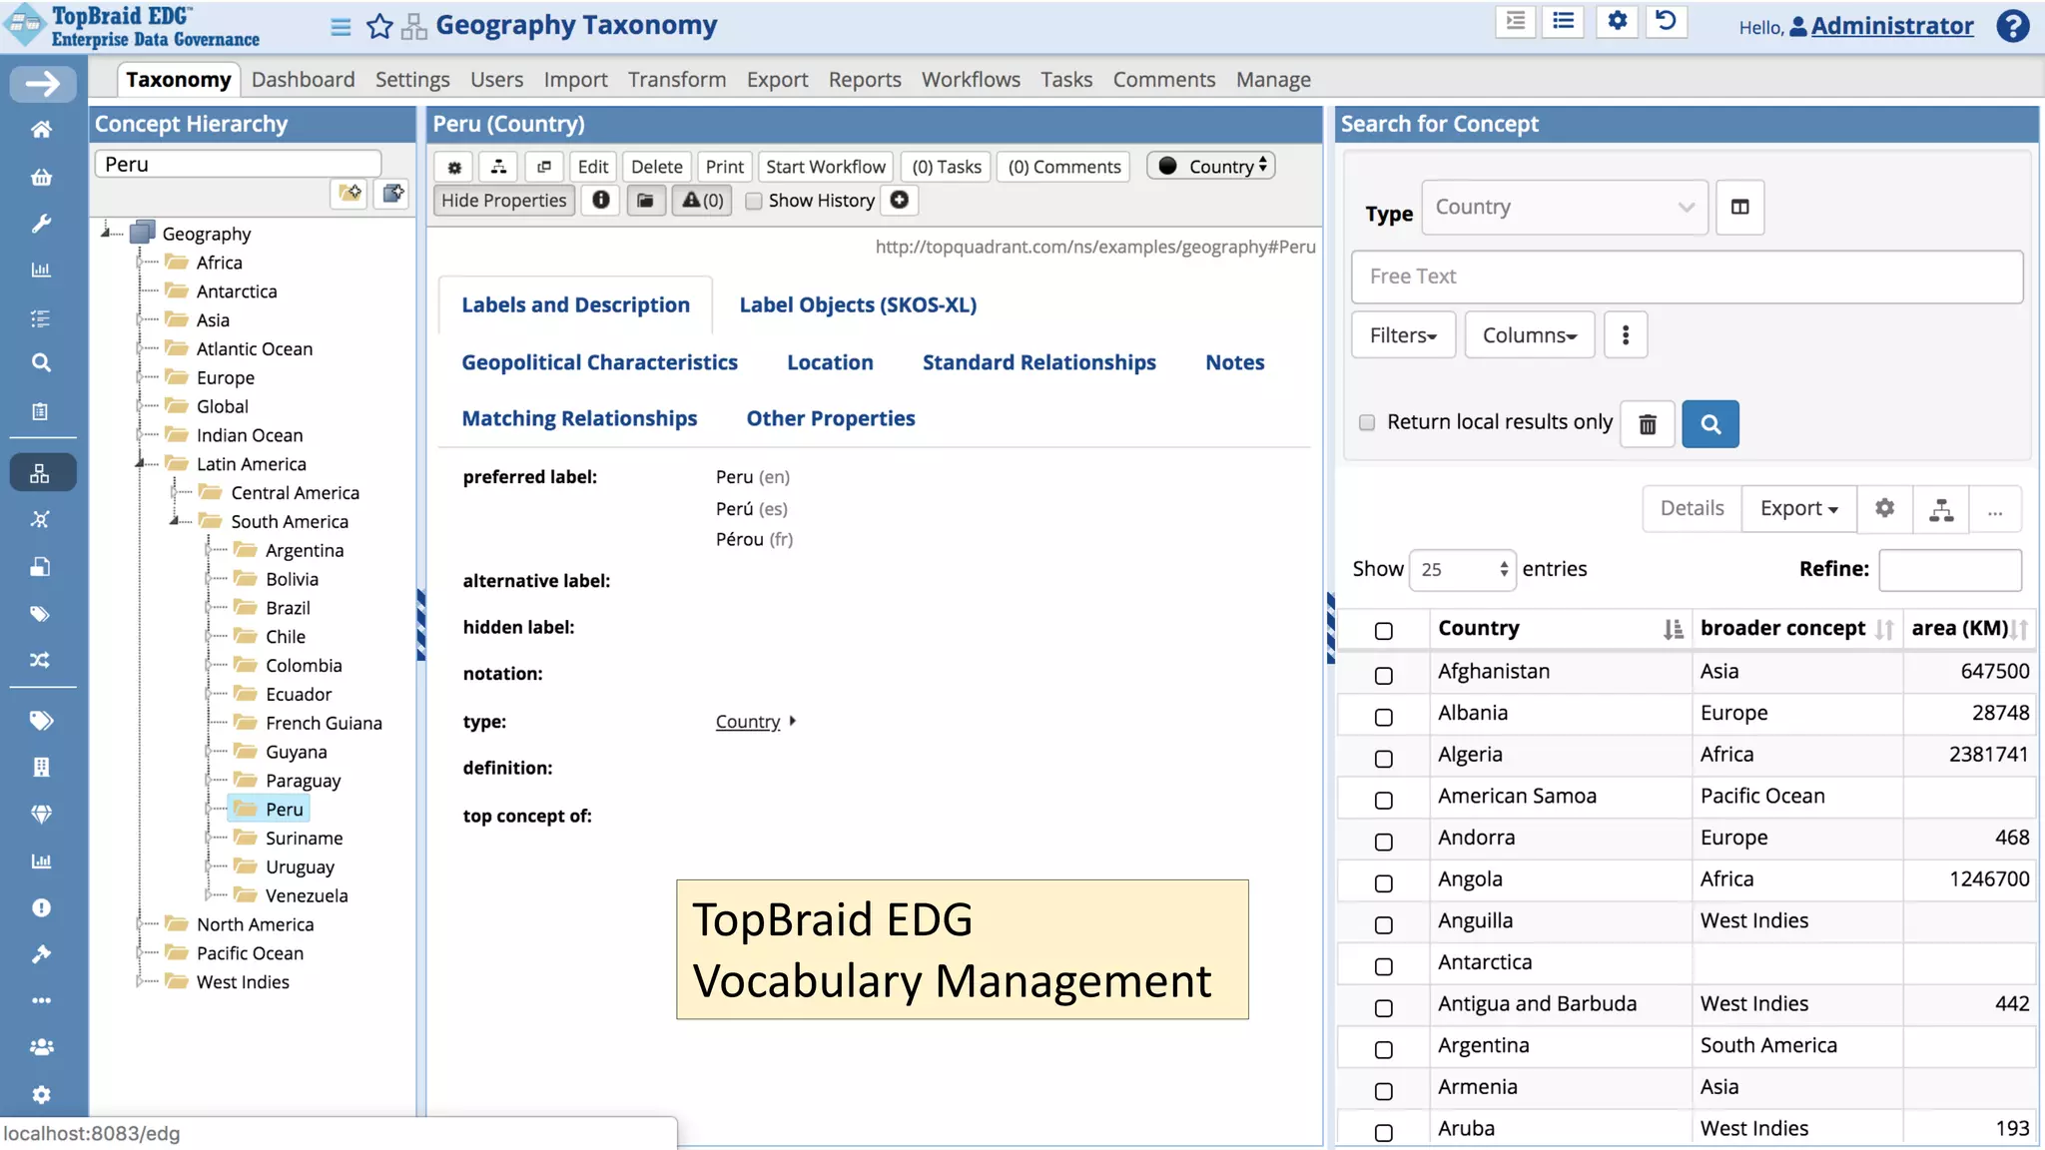This screenshot has width=2045, height=1150.
Task: Change the Show 25 entries selector
Action: pos(1463,570)
